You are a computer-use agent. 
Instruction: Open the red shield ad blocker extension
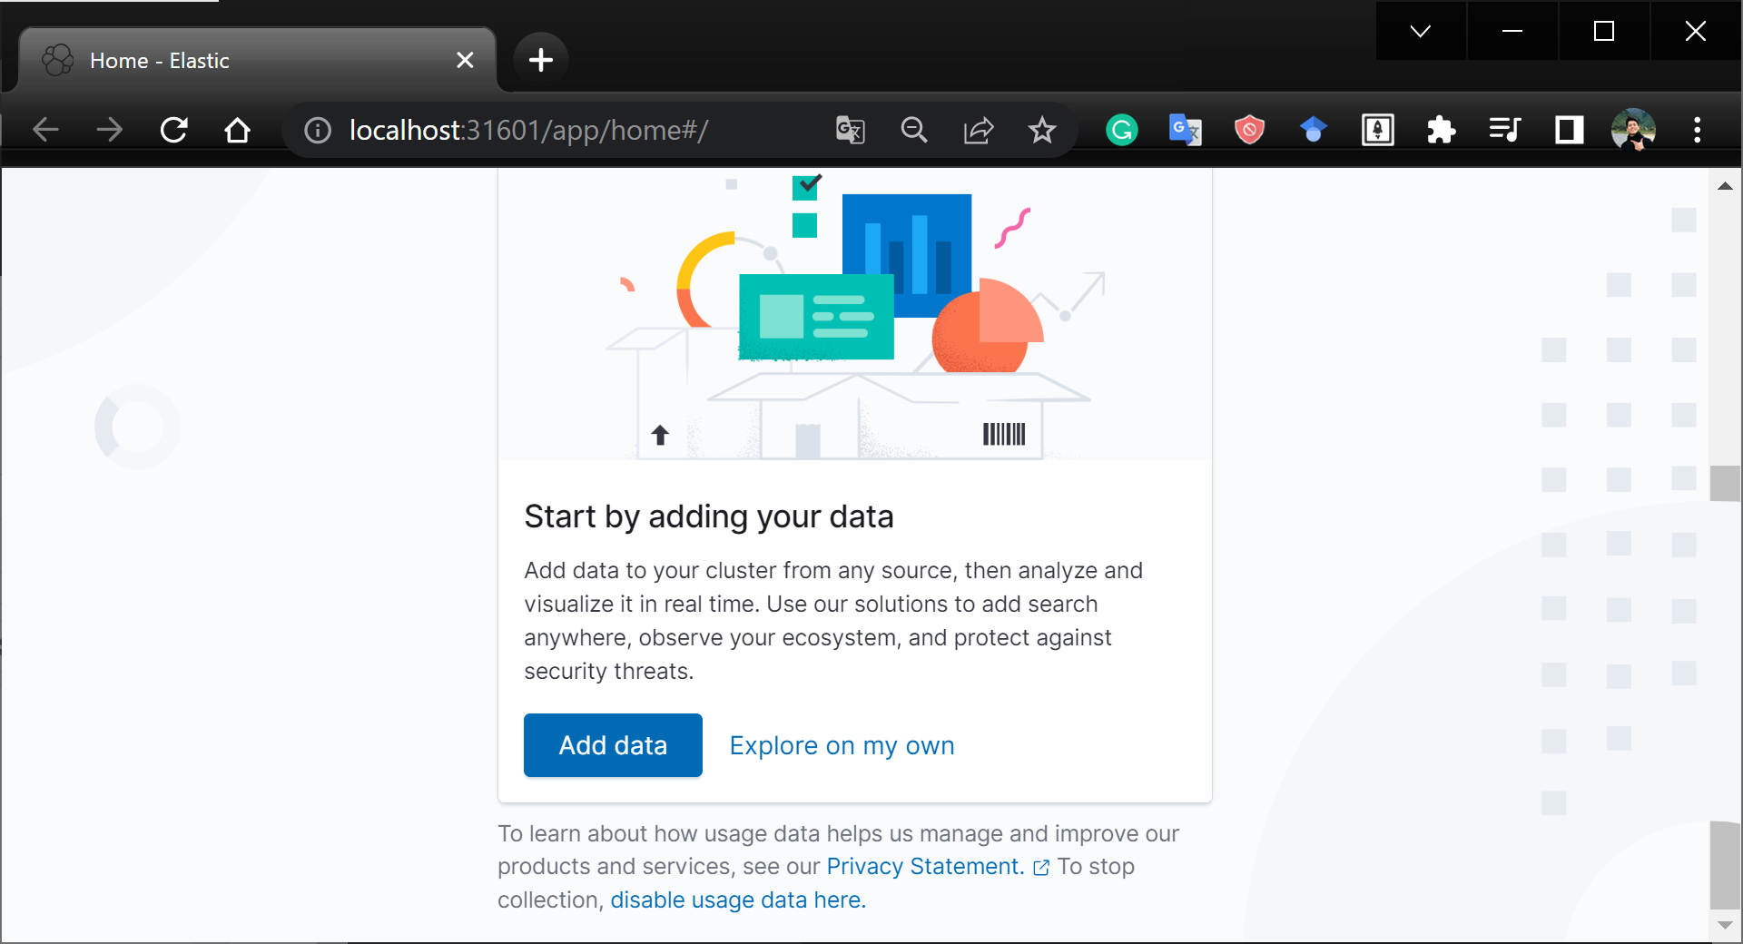coord(1250,130)
